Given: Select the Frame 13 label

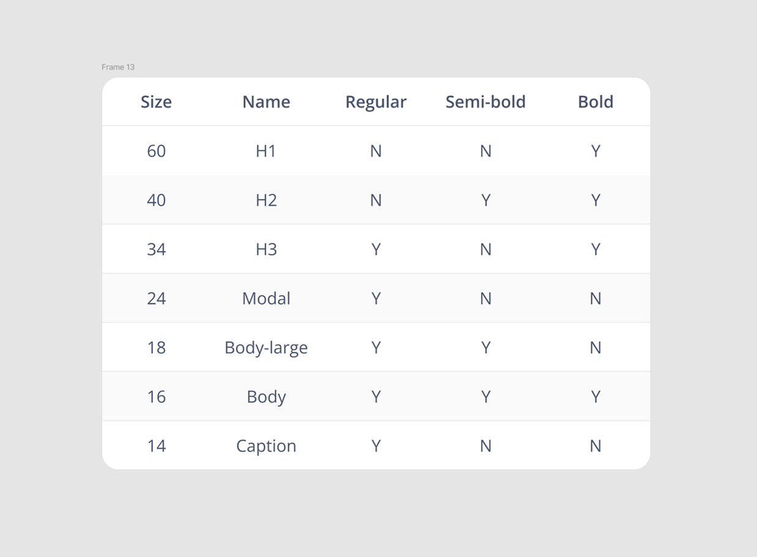Looking at the screenshot, I should click(118, 67).
